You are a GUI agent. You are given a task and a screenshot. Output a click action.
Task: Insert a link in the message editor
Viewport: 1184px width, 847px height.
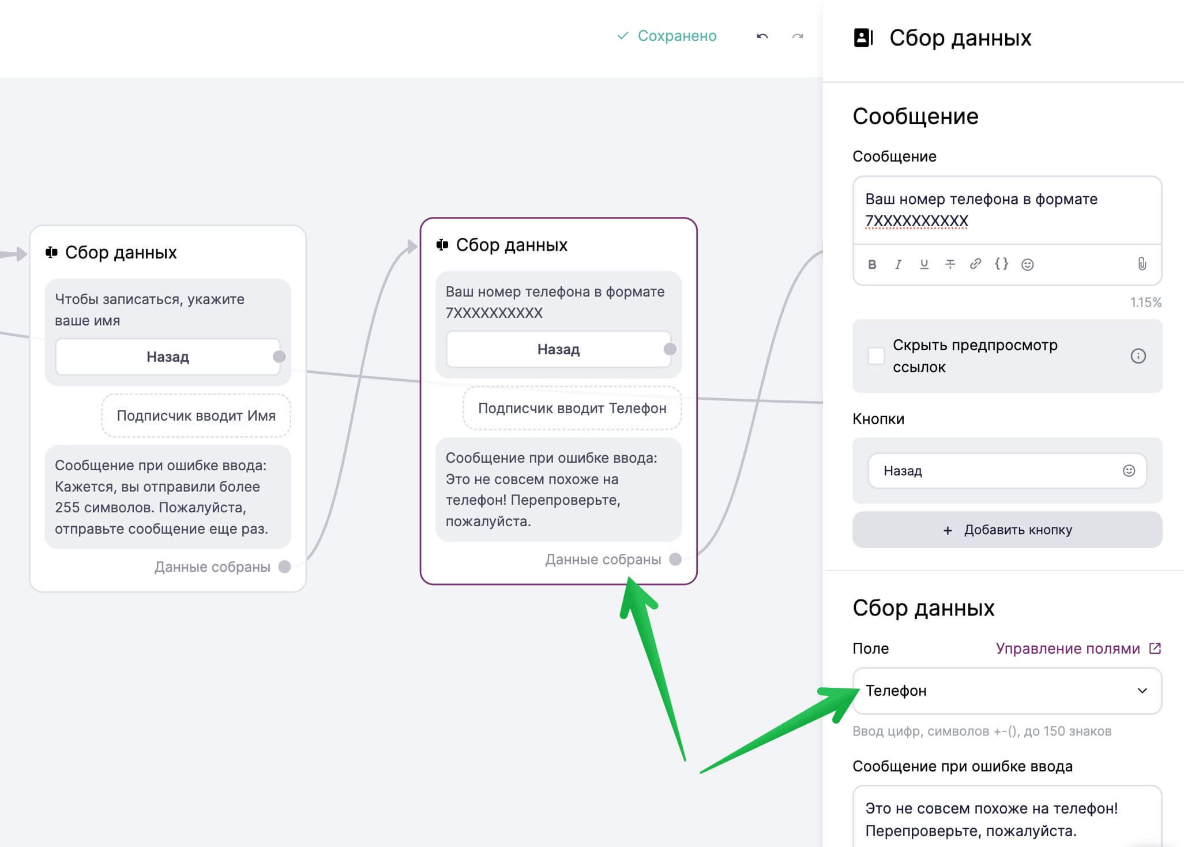tap(975, 264)
